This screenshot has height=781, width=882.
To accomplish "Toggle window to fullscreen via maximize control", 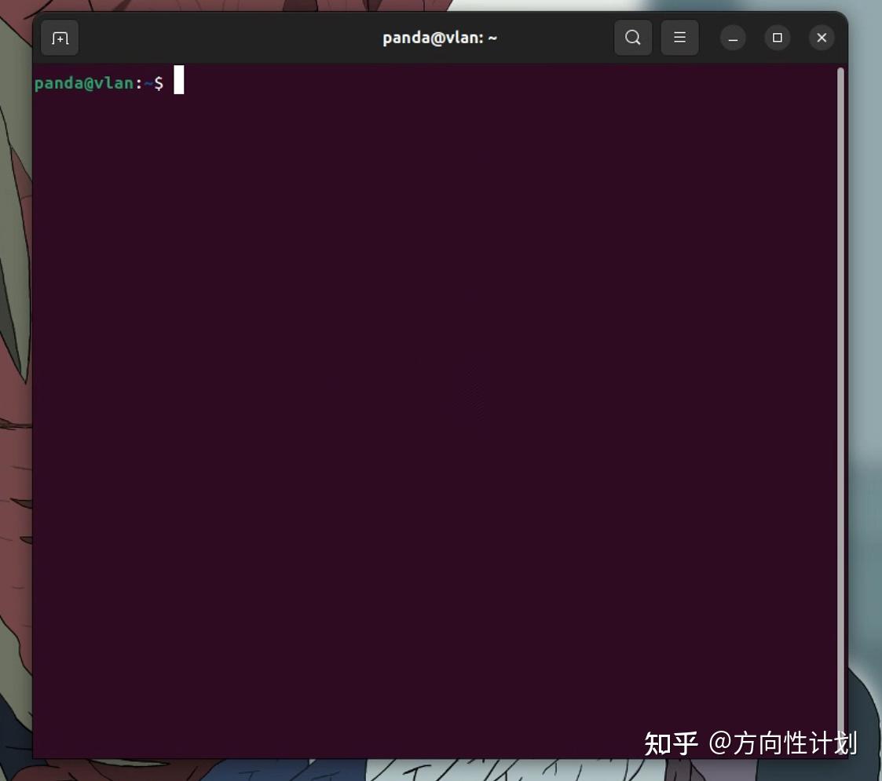I will [x=778, y=38].
